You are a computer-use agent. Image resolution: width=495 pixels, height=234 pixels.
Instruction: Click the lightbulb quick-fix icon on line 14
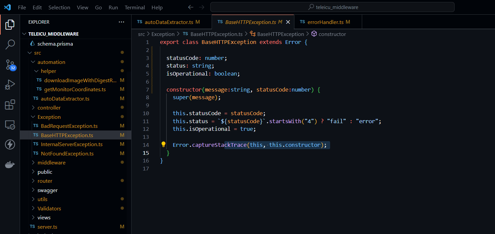point(163,144)
